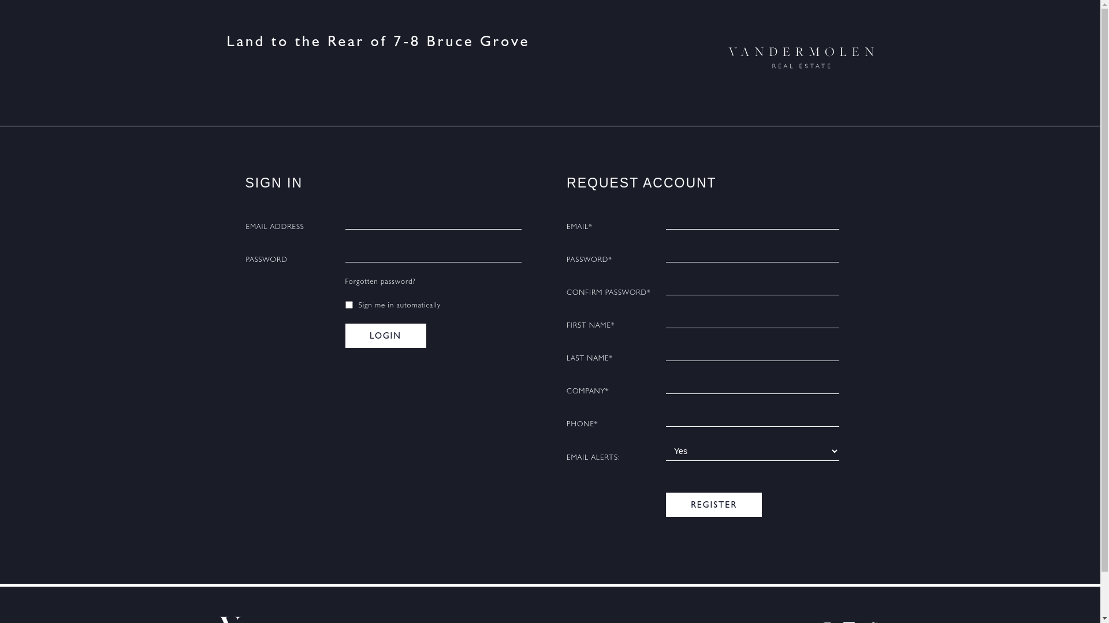This screenshot has width=1109, height=623.
Task: Click the page heading Land to the Rear of 7-8 Bruce Grove
Action: tap(378, 42)
